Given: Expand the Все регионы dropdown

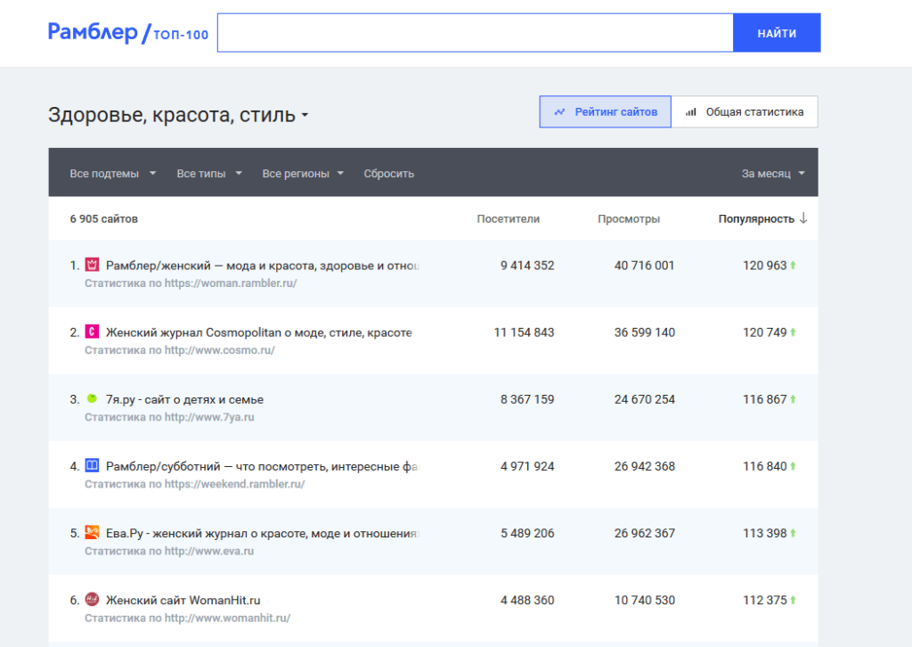Looking at the screenshot, I should (x=303, y=174).
